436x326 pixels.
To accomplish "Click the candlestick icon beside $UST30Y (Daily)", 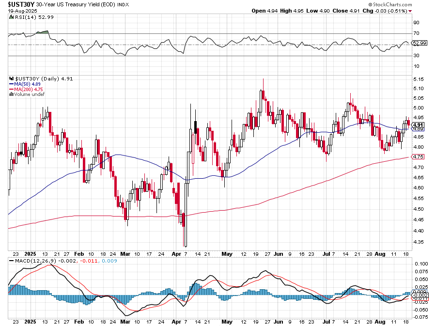I will (x=12, y=78).
